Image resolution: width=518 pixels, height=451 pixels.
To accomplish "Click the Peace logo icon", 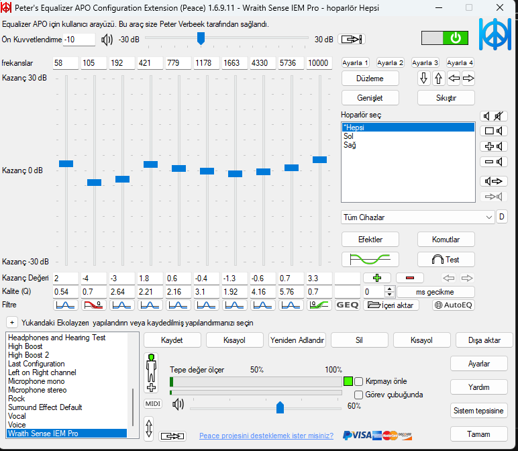I will (x=495, y=34).
